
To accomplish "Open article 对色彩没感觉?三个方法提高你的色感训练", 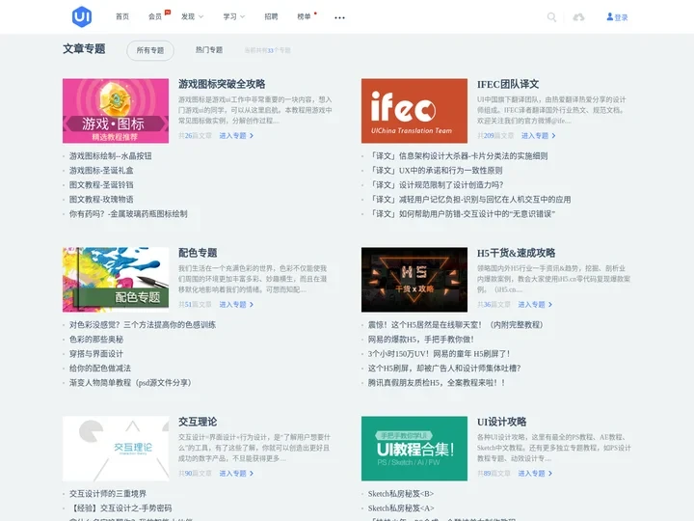I will coord(143,325).
